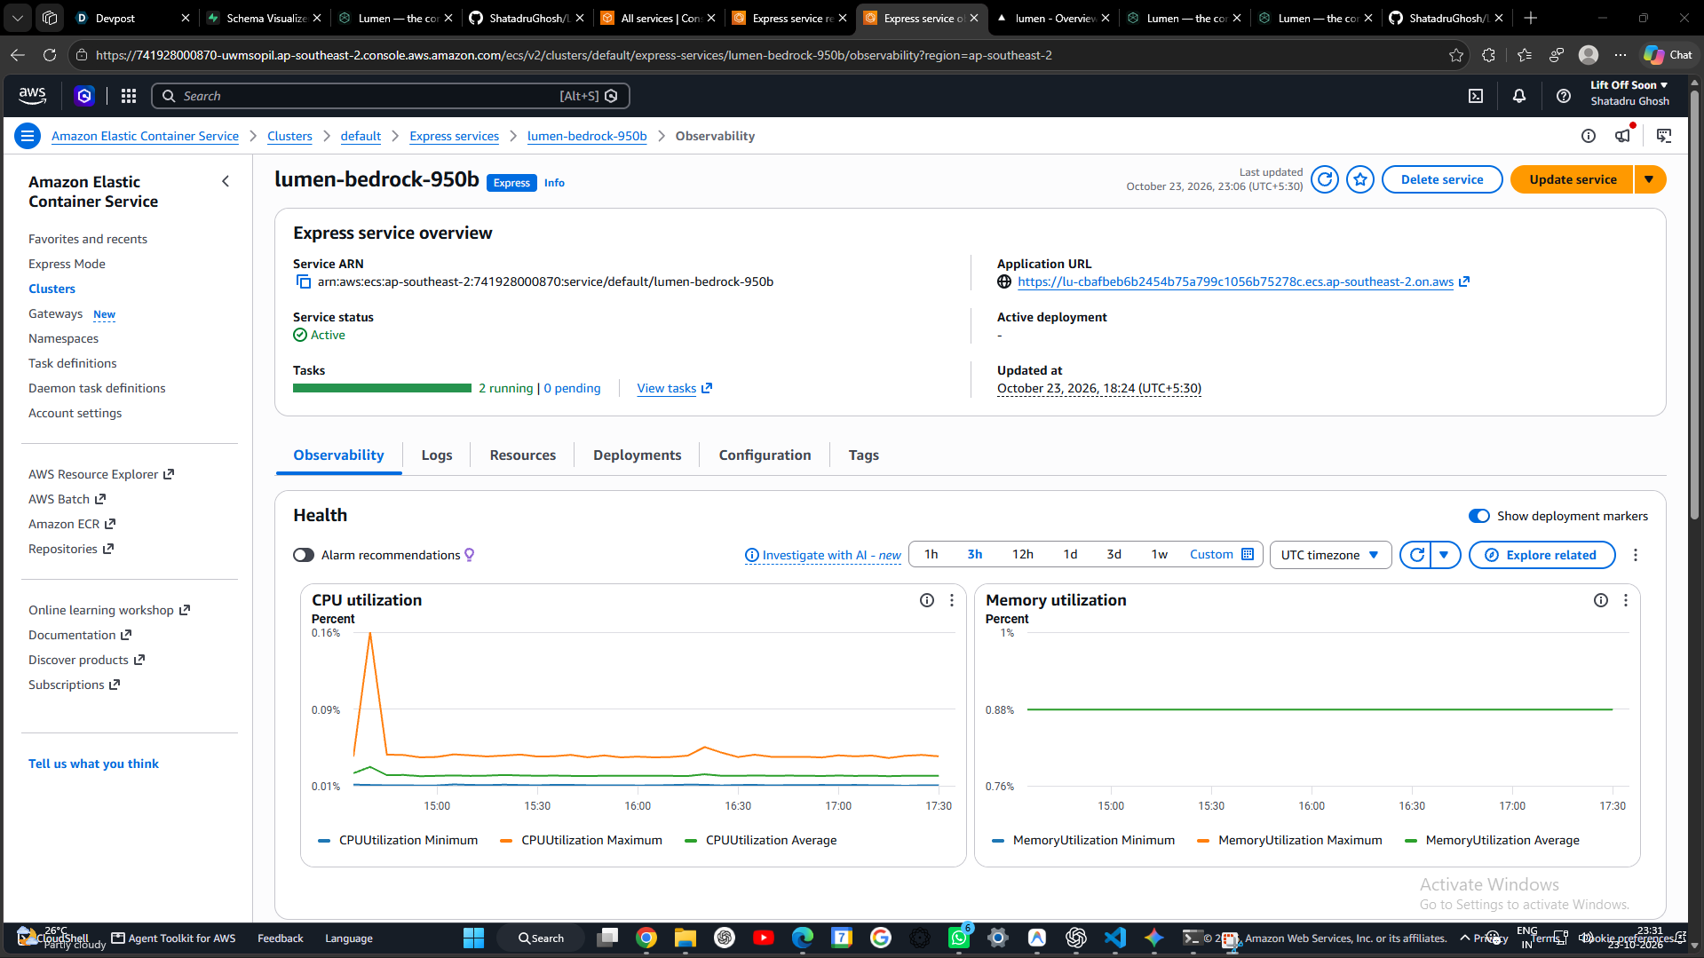This screenshot has height=958, width=1704.
Task: Open the View tasks link
Action: (x=675, y=388)
